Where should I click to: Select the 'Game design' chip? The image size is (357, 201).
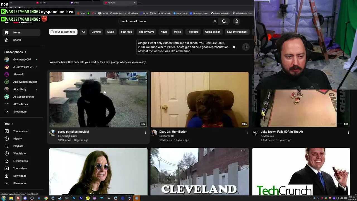coord(213,32)
